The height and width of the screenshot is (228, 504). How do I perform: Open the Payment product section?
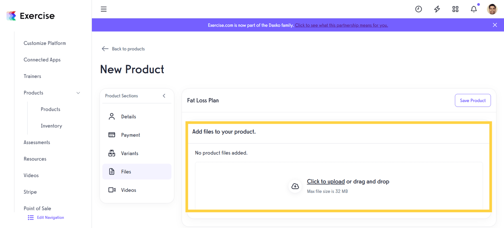tap(131, 135)
